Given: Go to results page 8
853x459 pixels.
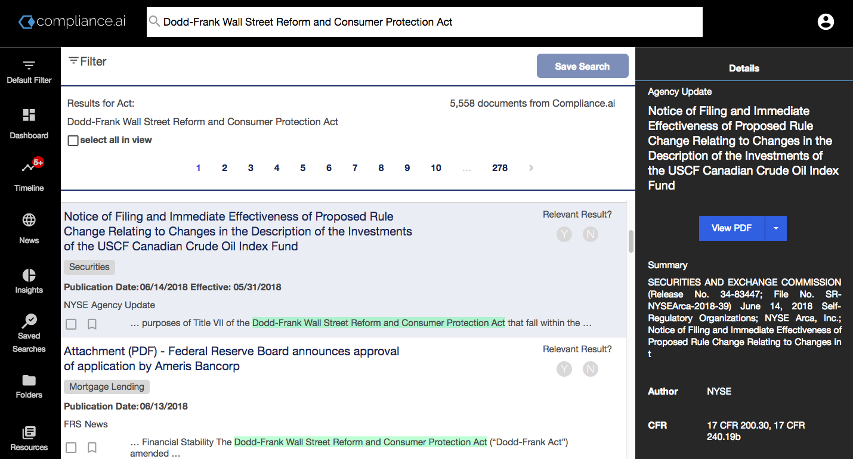Looking at the screenshot, I should pyautogui.click(x=381, y=168).
